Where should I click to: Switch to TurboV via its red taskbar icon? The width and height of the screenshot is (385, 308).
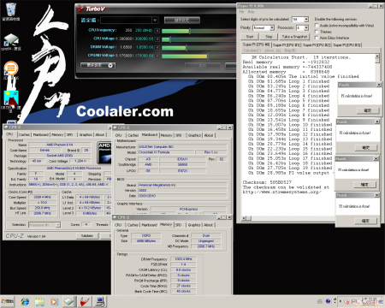(x=85, y=301)
